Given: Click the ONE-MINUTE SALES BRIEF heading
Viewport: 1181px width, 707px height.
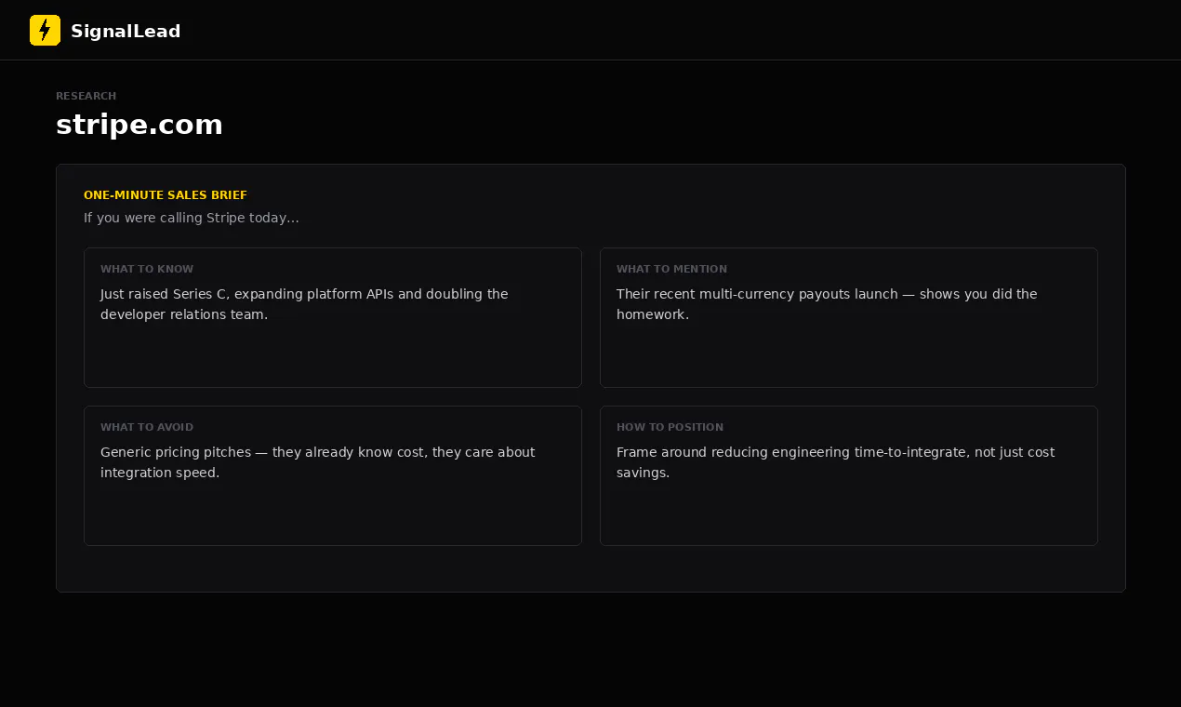Looking at the screenshot, I should pyautogui.click(x=166, y=195).
